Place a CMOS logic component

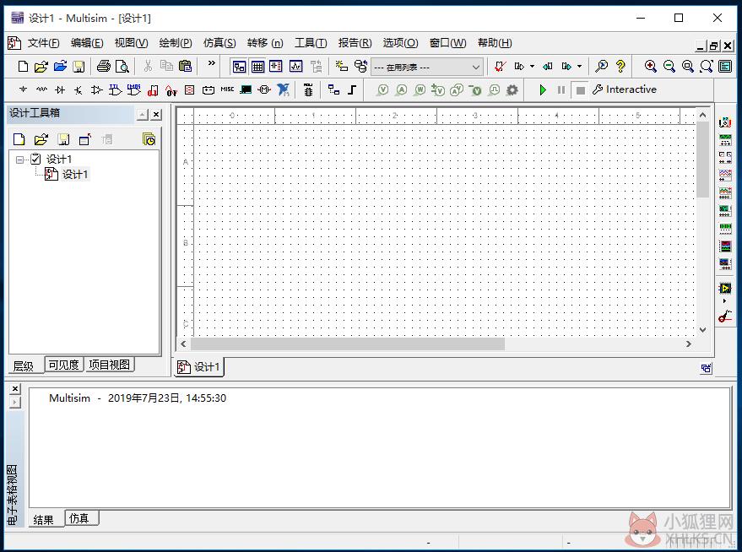pyautogui.click(x=134, y=89)
